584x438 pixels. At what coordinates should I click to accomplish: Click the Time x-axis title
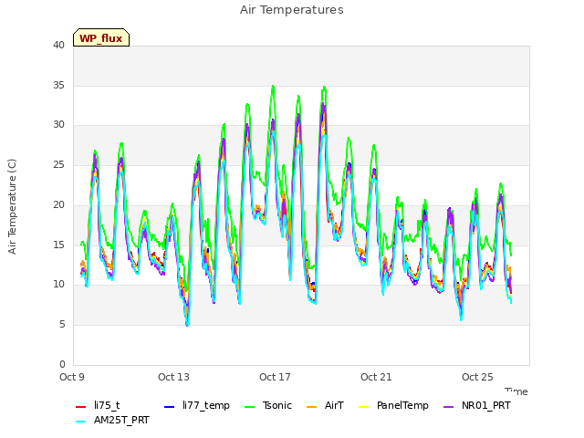(516, 391)
